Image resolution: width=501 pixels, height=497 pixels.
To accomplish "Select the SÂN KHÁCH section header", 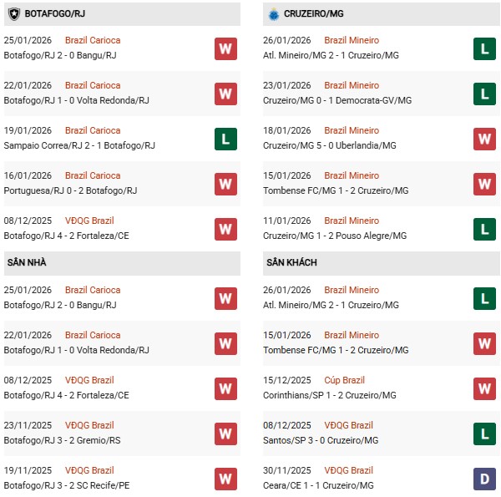I will [293, 262].
